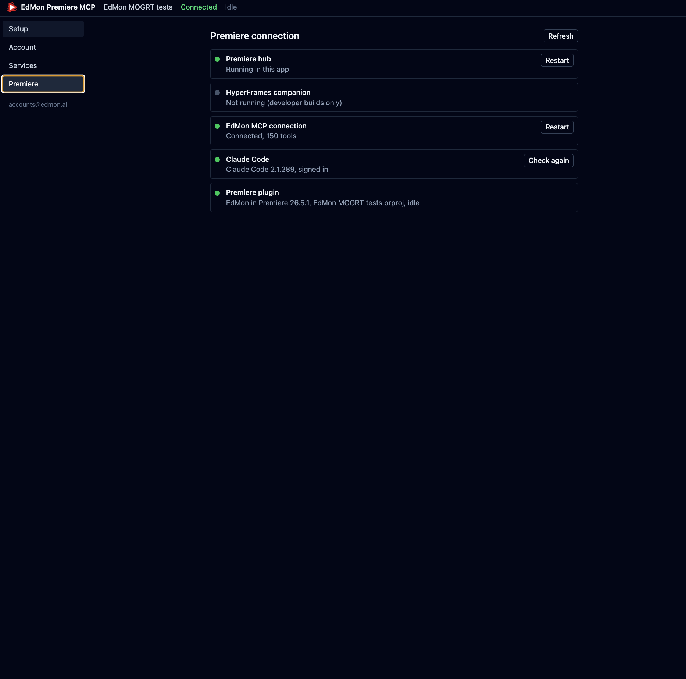This screenshot has height=679, width=686.
Task: Click 'Connected, 150 tools' status text
Action: tap(261, 136)
